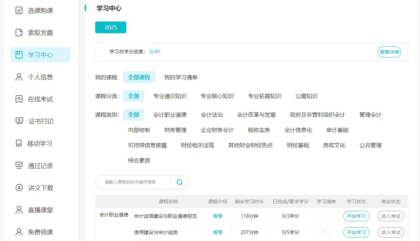View introduction link for 信用建设与会计诚信

coord(218,232)
